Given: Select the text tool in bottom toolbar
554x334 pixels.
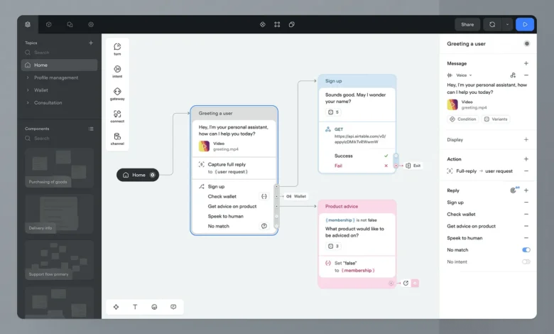Looking at the screenshot, I should (135, 307).
